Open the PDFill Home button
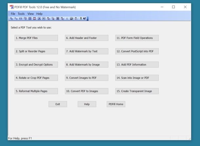 coord(116,104)
